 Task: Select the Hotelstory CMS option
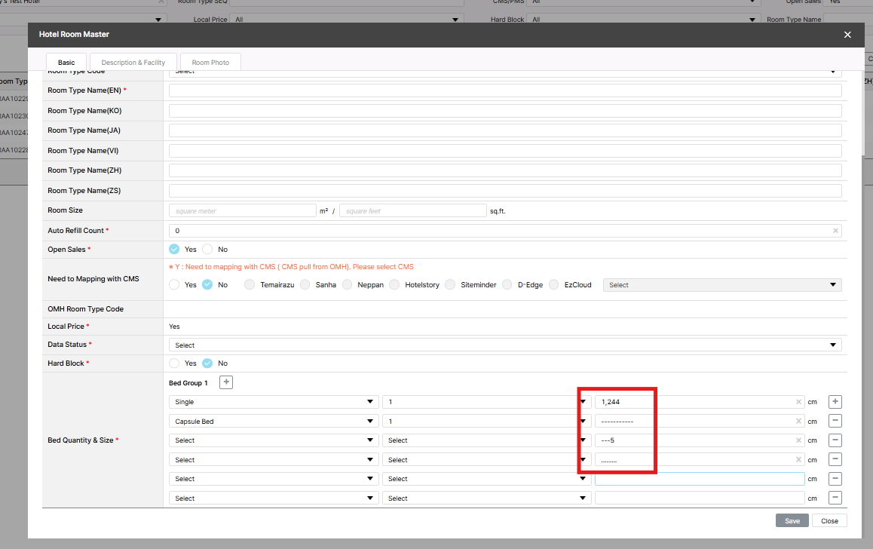(394, 284)
